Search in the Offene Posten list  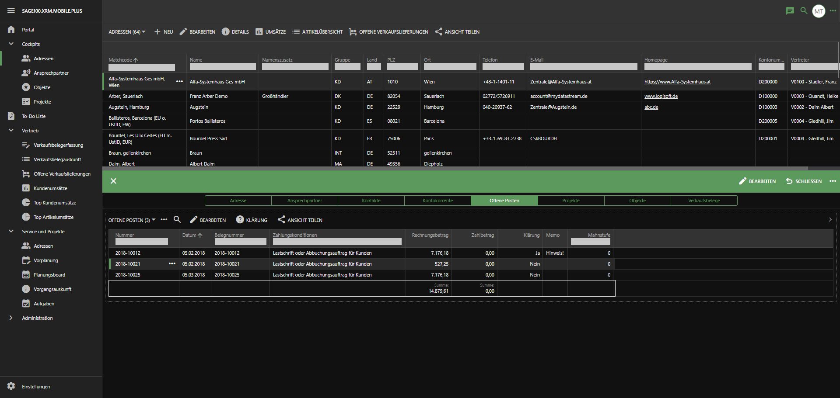(x=177, y=220)
